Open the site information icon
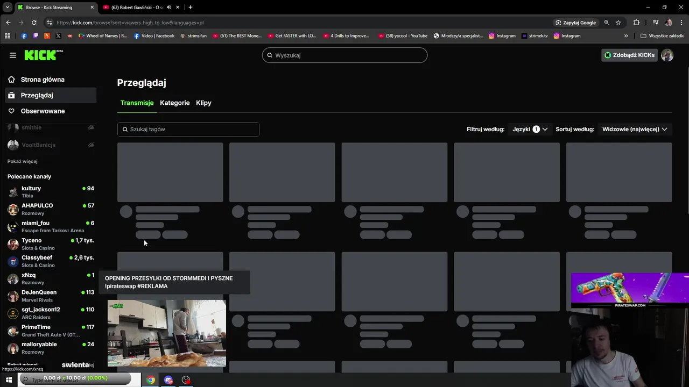The image size is (689, 387). (50, 23)
